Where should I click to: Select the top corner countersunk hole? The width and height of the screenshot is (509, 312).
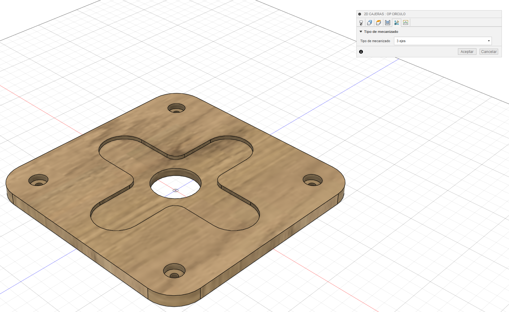176,108
